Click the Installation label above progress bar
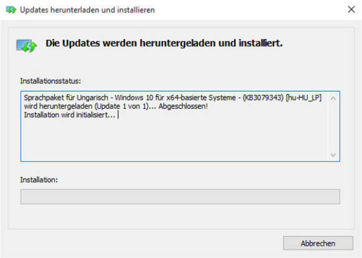Image resolution: width=362 pixels, height=258 pixels. click(x=39, y=180)
